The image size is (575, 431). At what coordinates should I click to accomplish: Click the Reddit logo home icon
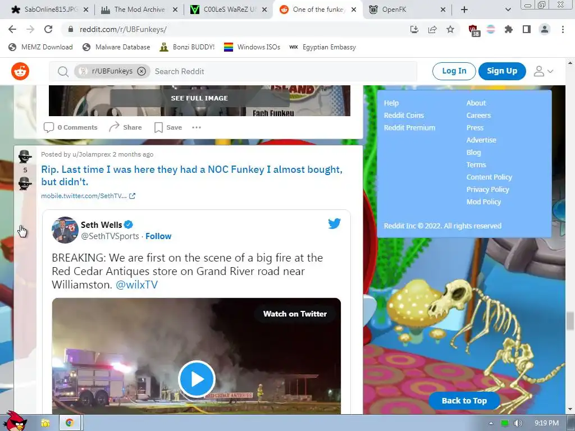click(20, 71)
